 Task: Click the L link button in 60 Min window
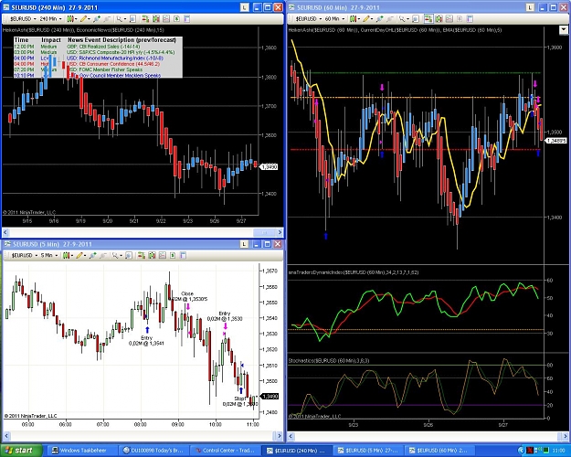[530, 7]
